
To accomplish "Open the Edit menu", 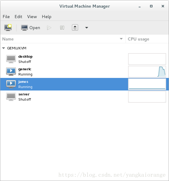I will [x=18, y=17].
